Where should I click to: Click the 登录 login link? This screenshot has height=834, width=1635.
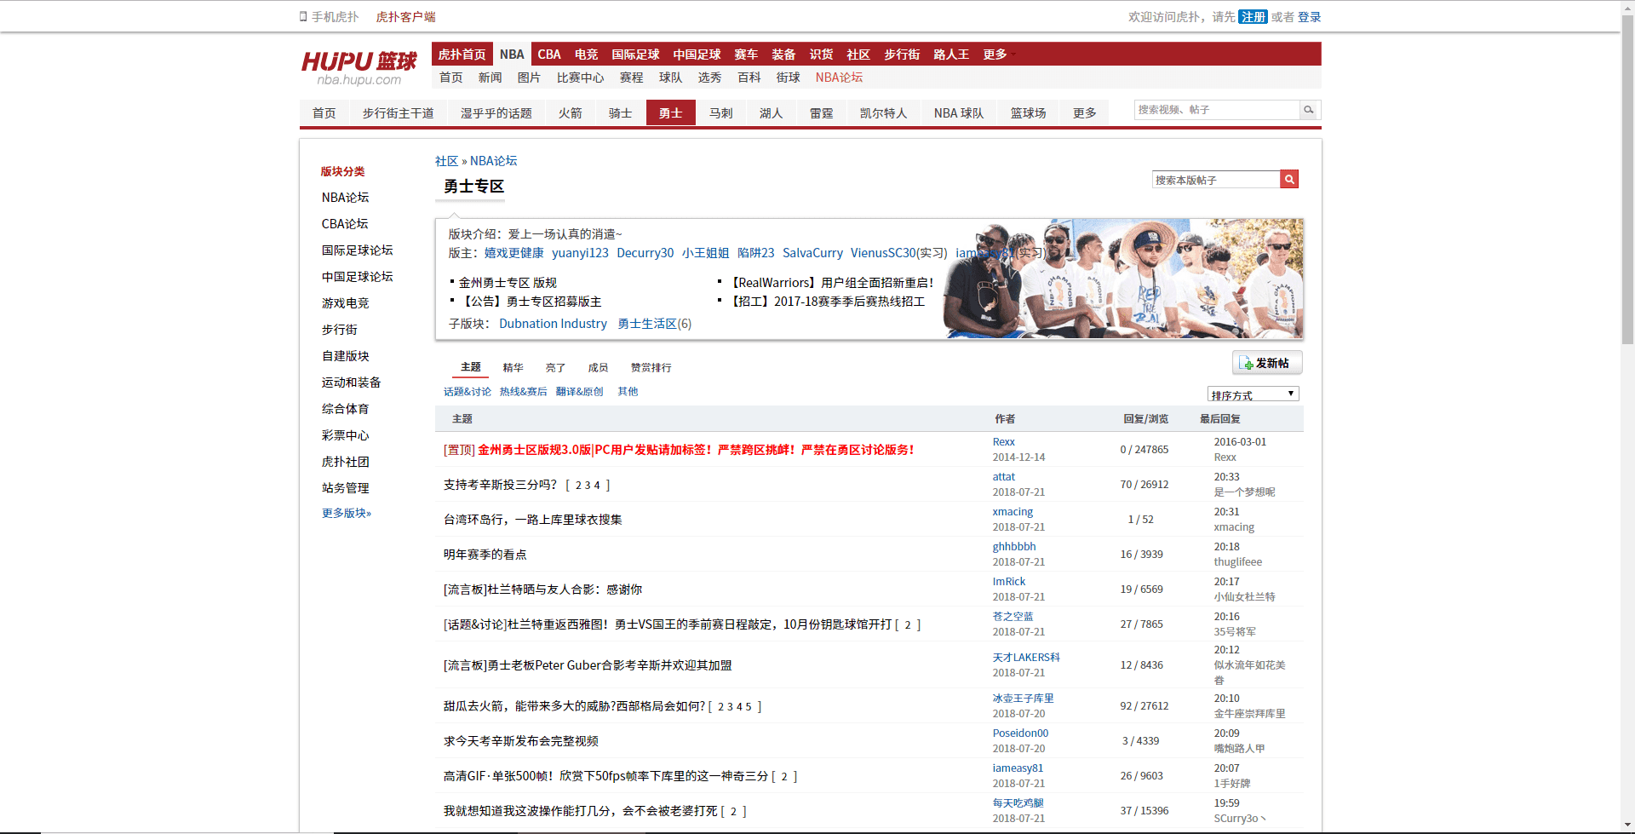coord(1309,17)
